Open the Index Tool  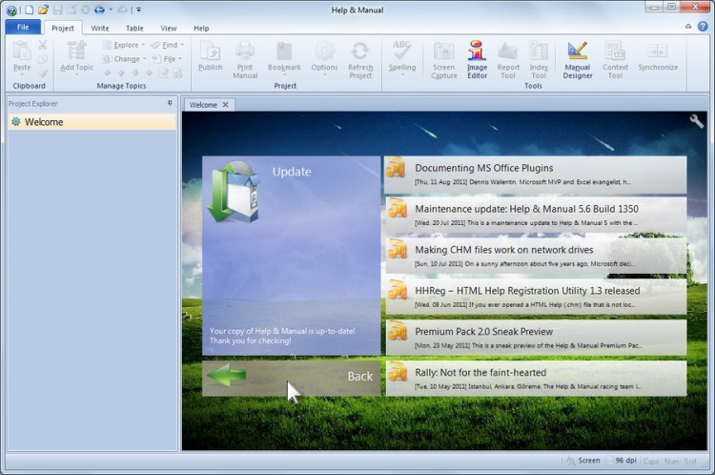point(539,60)
